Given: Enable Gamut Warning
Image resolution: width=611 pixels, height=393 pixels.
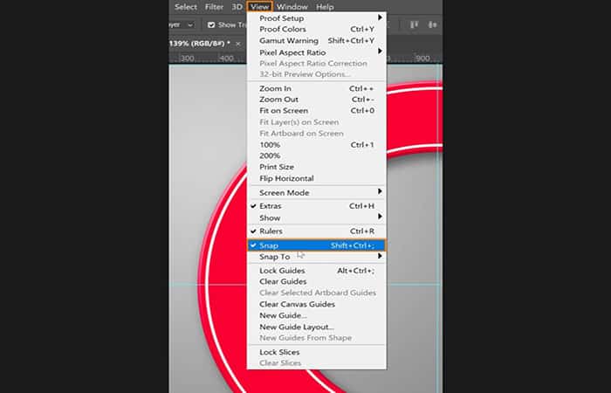Looking at the screenshot, I should pyautogui.click(x=317, y=40).
